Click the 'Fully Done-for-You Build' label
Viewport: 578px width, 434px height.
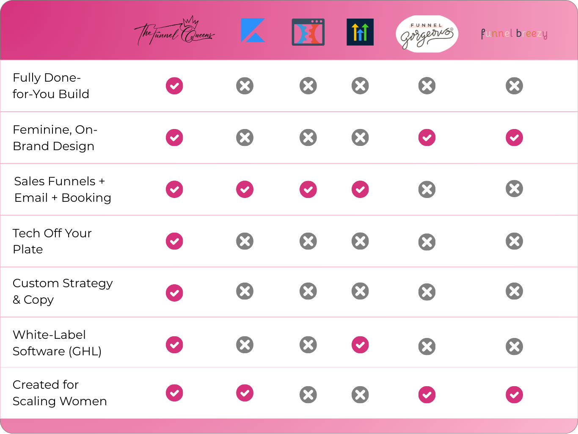[x=51, y=86]
